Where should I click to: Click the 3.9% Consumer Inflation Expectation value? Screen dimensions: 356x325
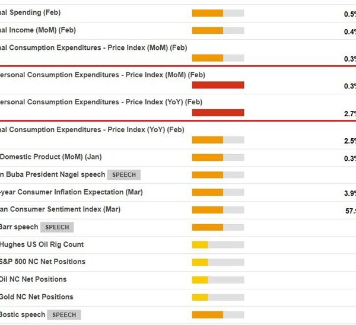349,193
